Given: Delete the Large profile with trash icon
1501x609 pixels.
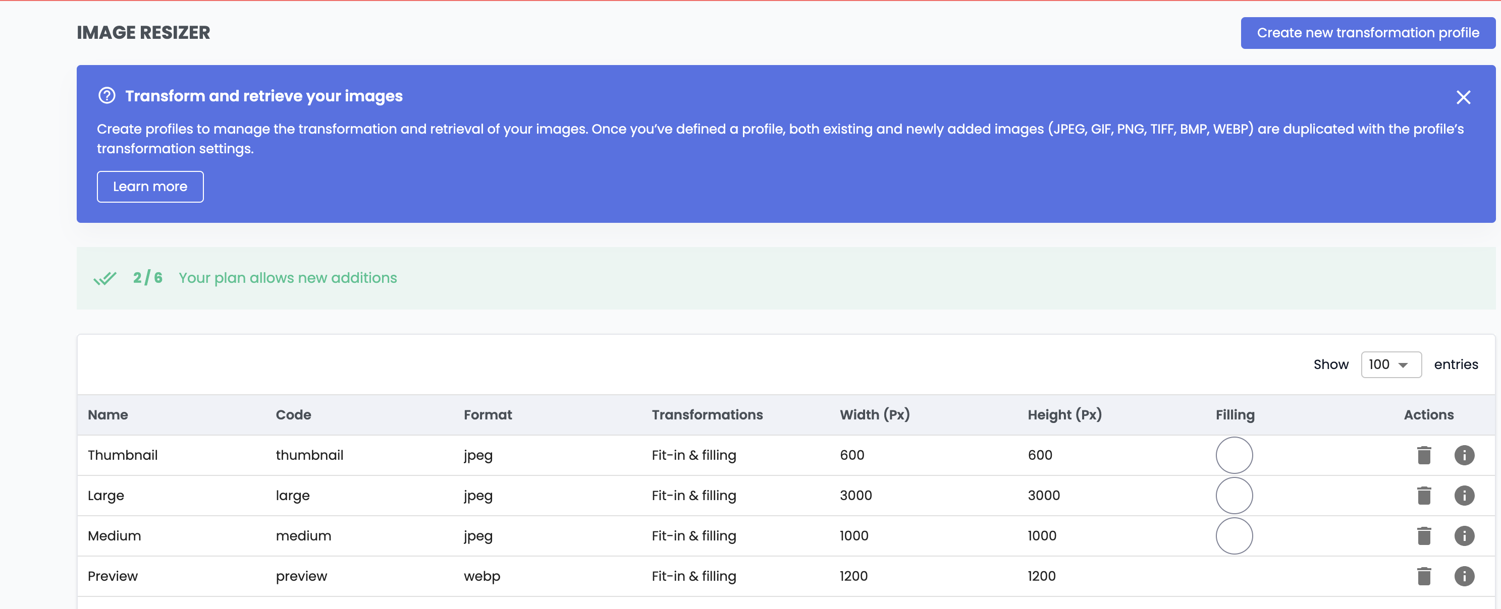Looking at the screenshot, I should coord(1424,495).
